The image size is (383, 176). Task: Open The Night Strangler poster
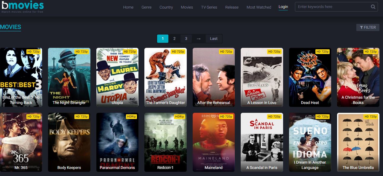tap(69, 77)
